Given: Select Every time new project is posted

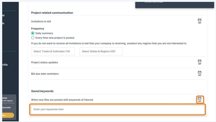Looking at the screenshot, I should coord(33,38).
